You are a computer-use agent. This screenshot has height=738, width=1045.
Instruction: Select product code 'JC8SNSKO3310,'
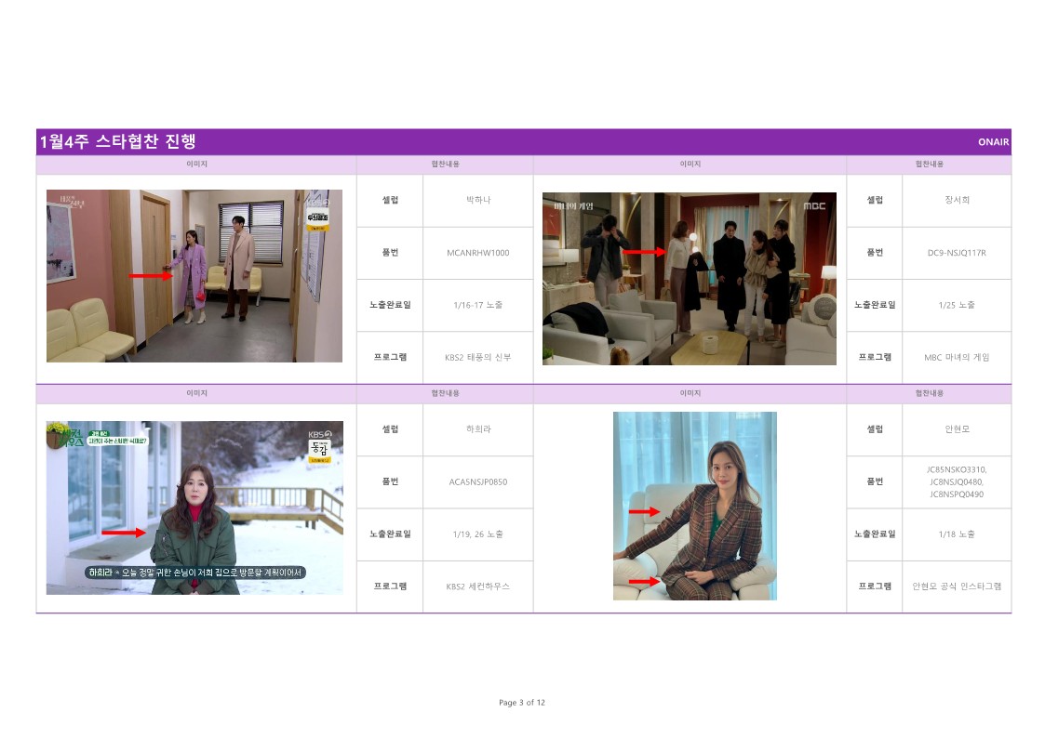957,469
